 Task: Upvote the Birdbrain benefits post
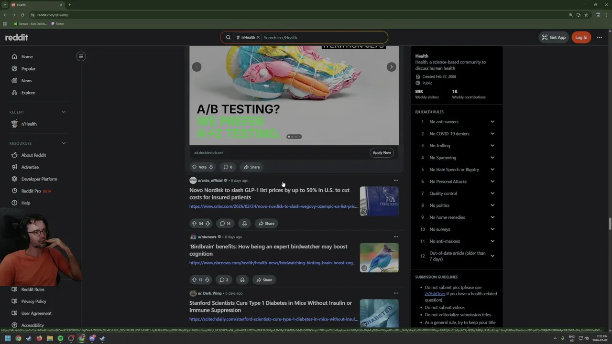(194, 280)
